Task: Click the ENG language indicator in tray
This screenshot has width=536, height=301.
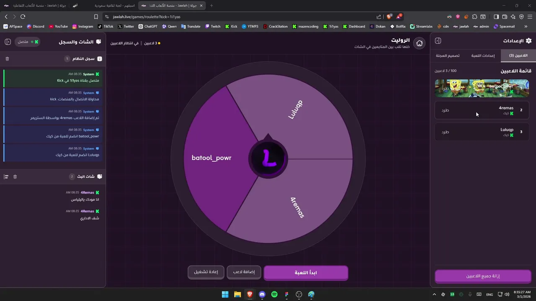Action: click(490, 294)
